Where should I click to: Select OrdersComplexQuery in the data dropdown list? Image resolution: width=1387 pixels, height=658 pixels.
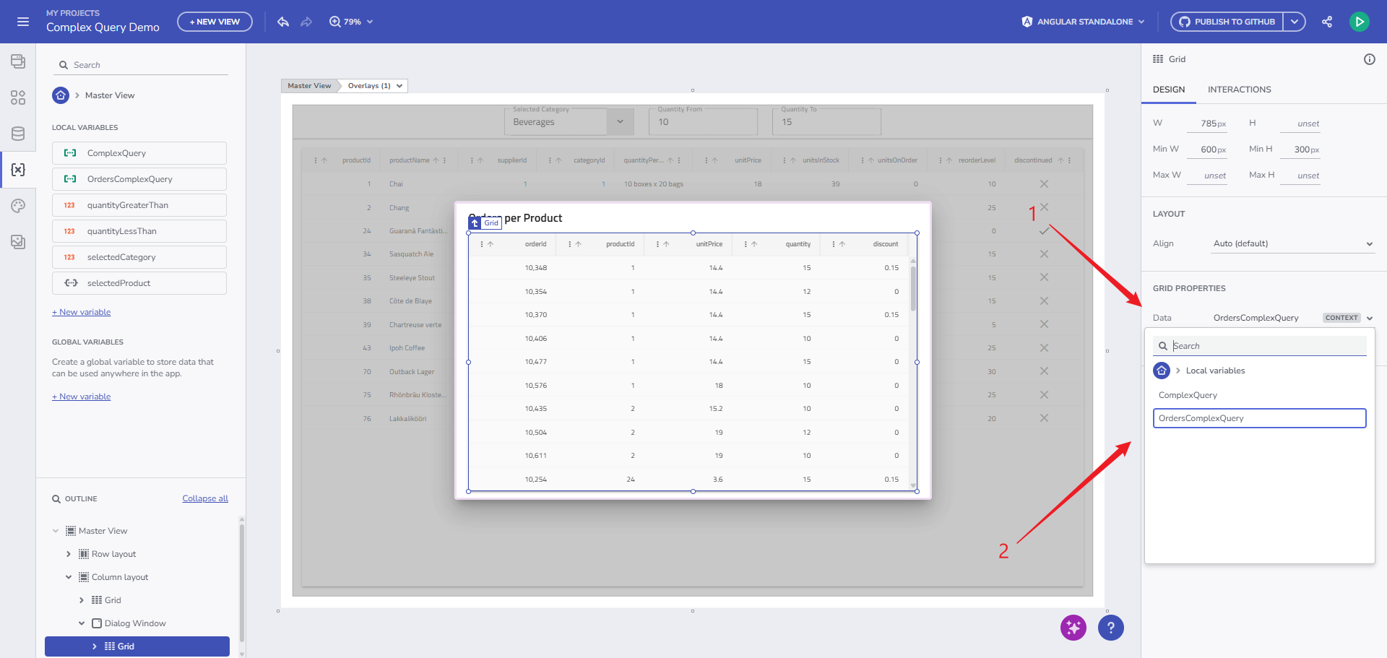click(1258, 418)
